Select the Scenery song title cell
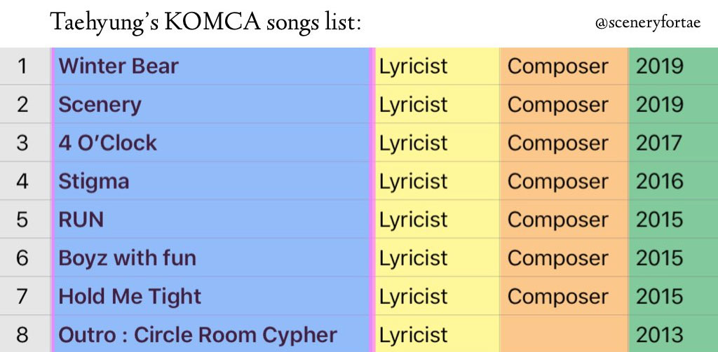718x352 pixels. pyautogui.click(x=210, y=105)
